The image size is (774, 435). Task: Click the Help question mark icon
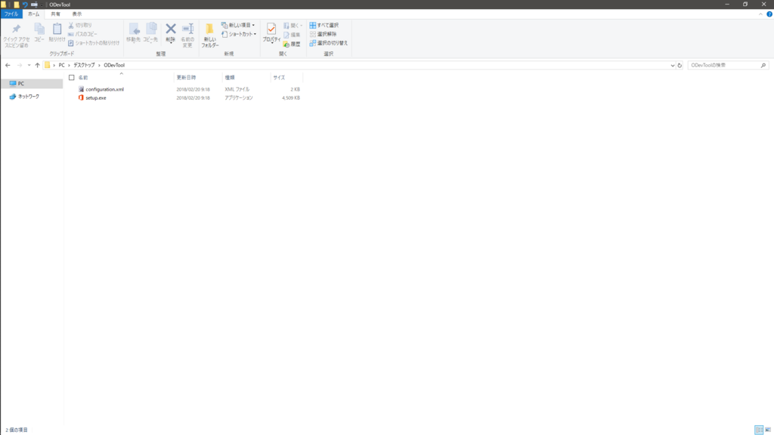tap(769, 14)
